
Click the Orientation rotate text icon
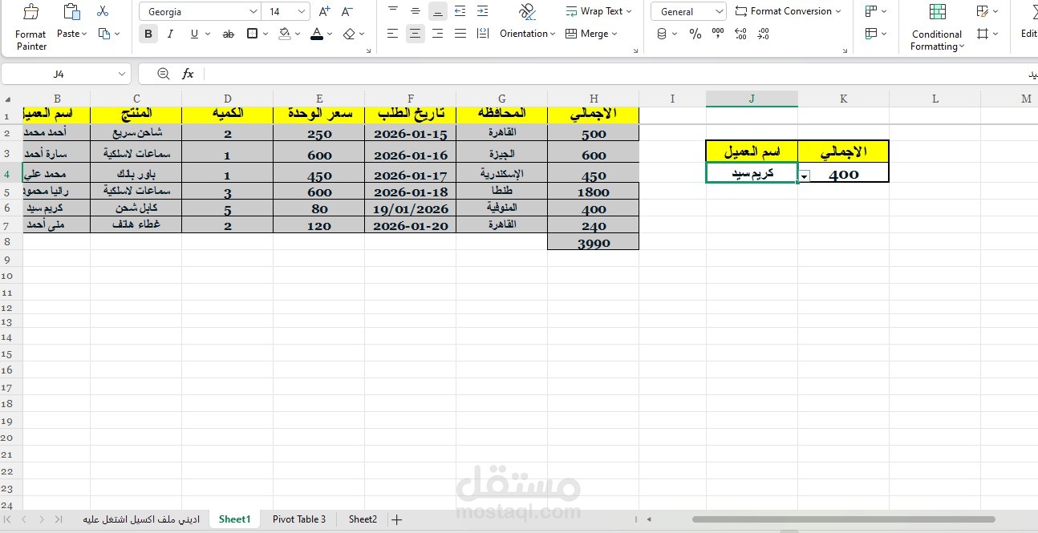[527, 11]
